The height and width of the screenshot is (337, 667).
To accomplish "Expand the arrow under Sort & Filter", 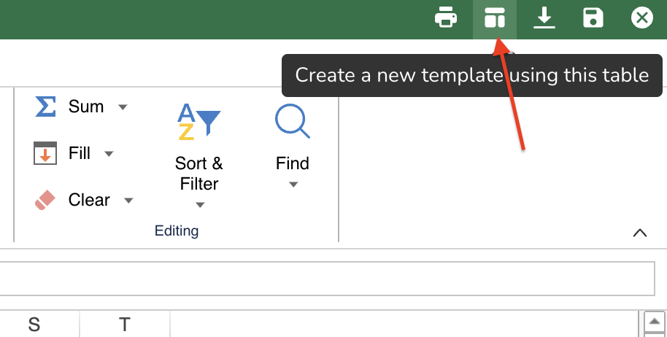I will [x=199, y=205].
